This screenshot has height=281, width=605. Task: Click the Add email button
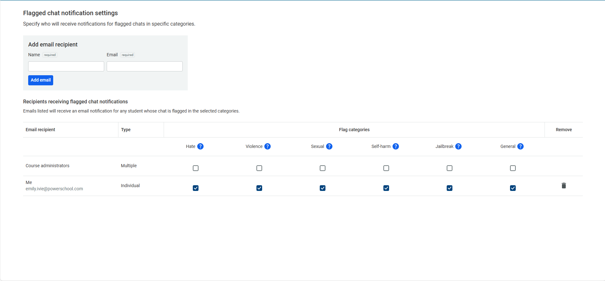[x=41, y=80]
